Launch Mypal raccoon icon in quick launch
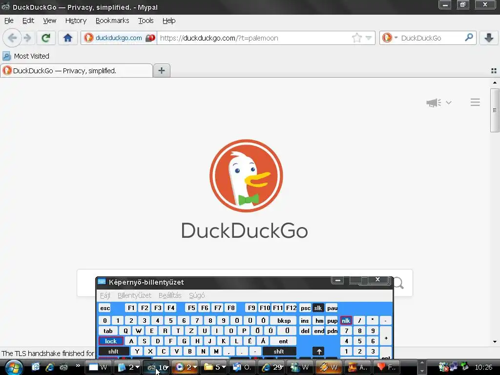 point(63,367)
